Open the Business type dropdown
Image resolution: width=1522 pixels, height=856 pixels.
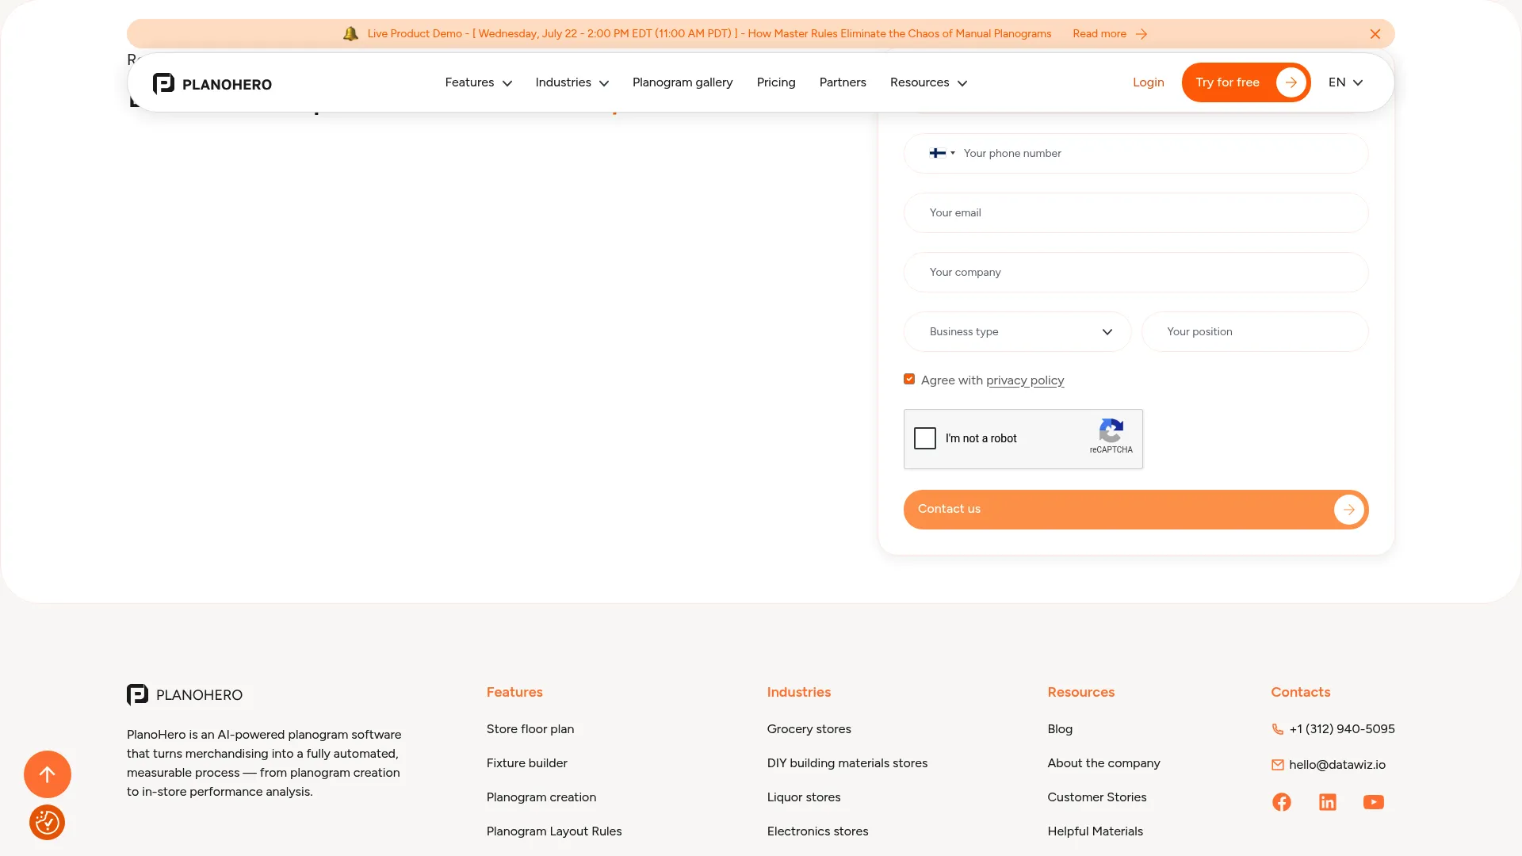1018,331
